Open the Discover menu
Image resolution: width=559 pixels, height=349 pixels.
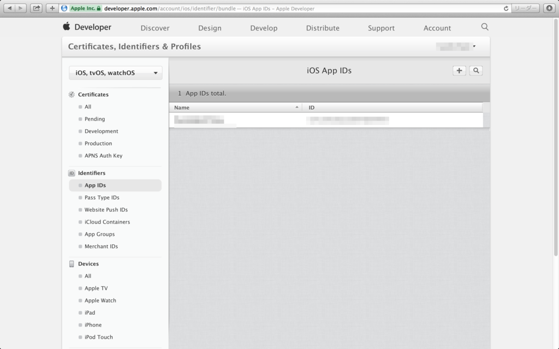point(155,28)
